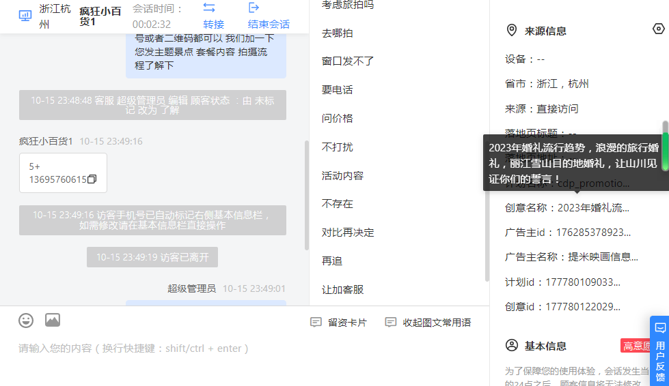Screen dimensions: 669x386
Task: Select quick reply 再追
Action: 332,261
